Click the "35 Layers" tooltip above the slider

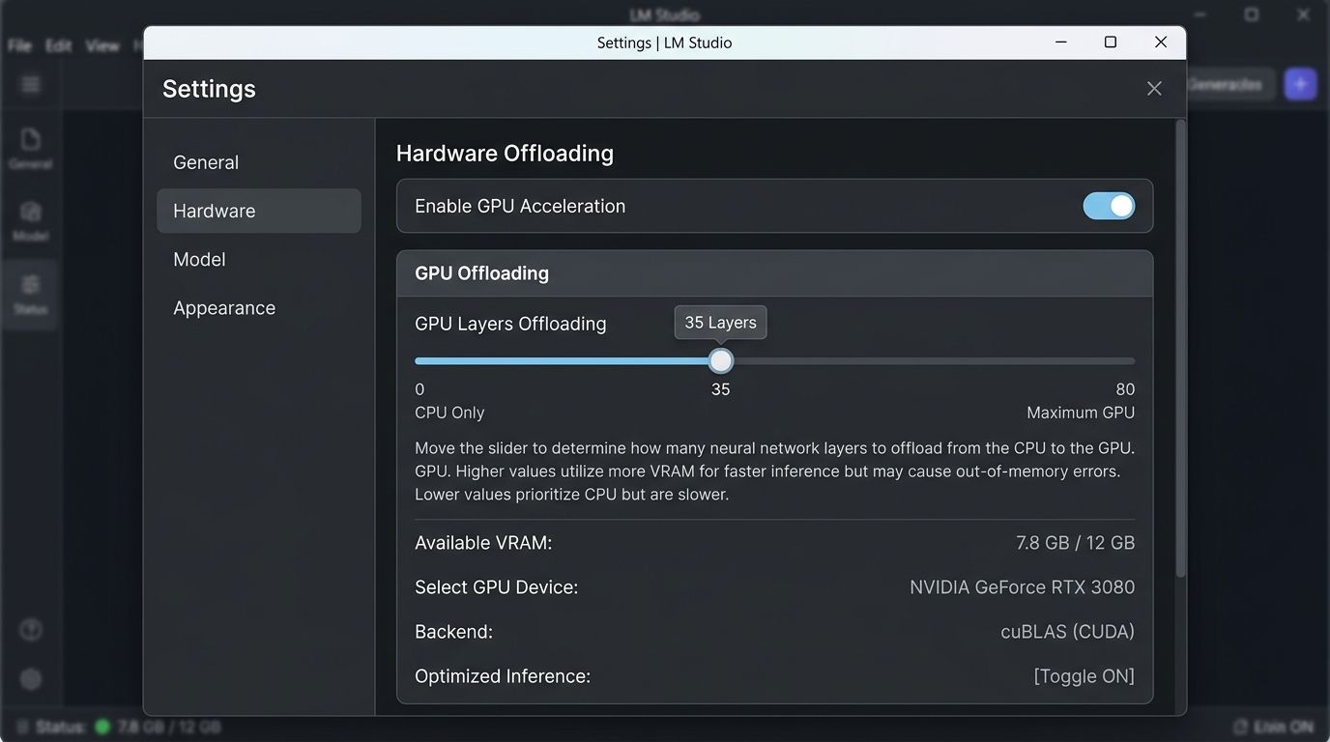(x=721, y=323)
